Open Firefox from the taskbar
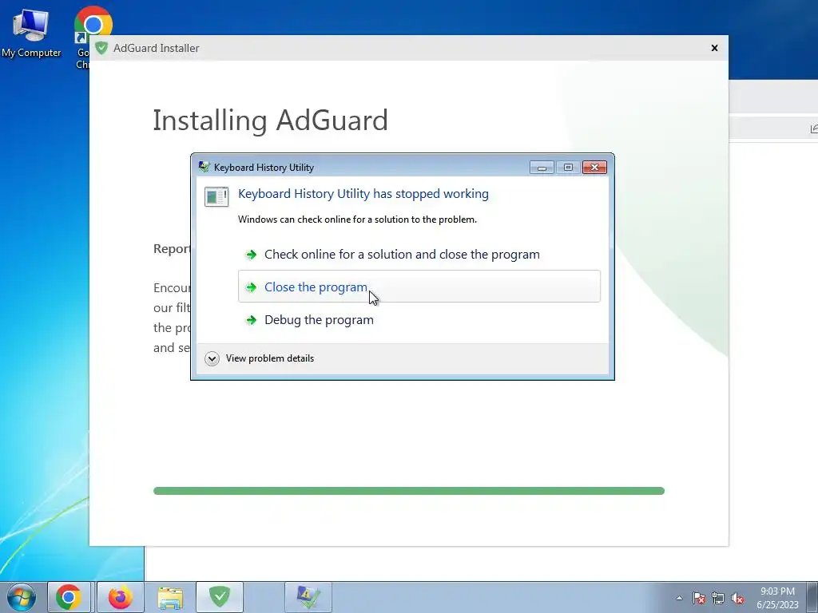 coord(121,597)
